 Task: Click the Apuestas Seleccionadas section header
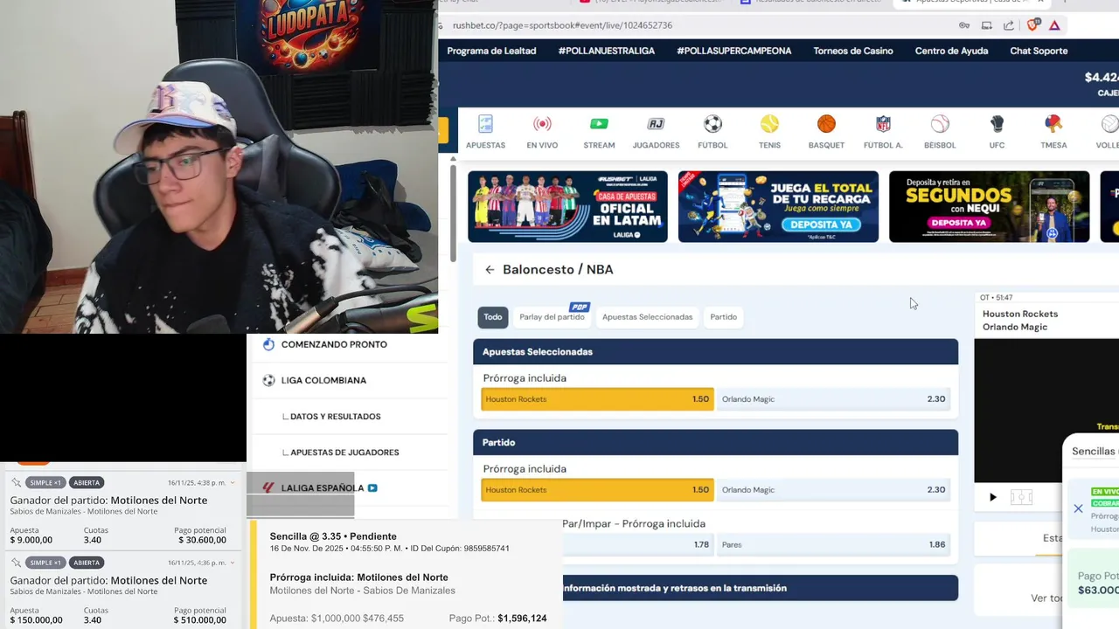(715, 352)
